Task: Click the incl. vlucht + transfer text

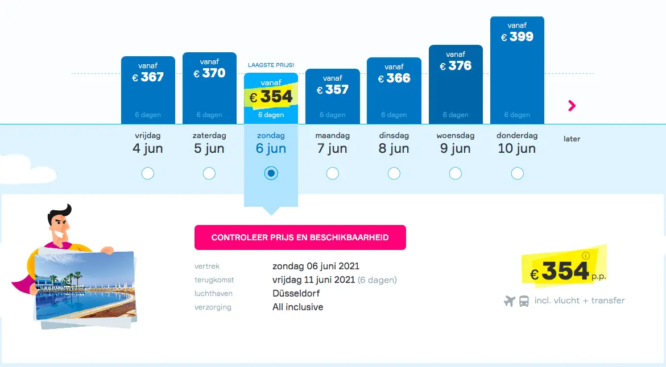Action: [x=580, y=301]
